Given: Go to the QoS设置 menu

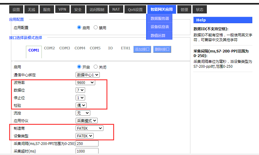Looking at the screenshot, I should pos(135,9).
